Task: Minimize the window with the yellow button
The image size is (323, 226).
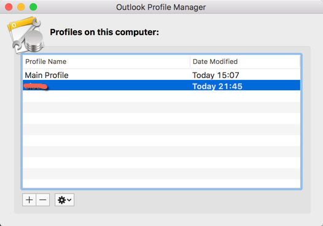Action: click(21, 7)
